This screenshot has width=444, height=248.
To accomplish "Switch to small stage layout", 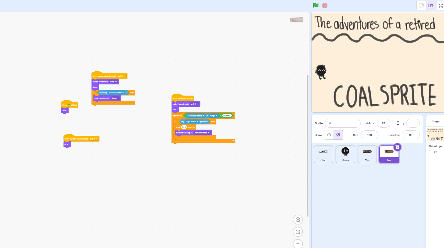I will tap(421, 6).
